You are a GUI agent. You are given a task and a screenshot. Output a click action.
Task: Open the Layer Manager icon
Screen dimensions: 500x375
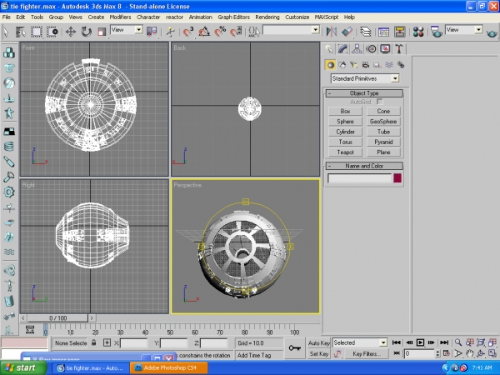point(366,32)
